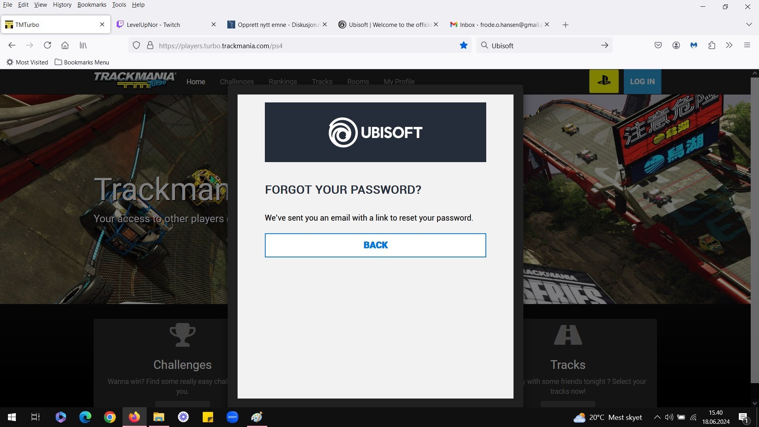
Task: Open the Bookmarks menu
Action: click(92, 5)
